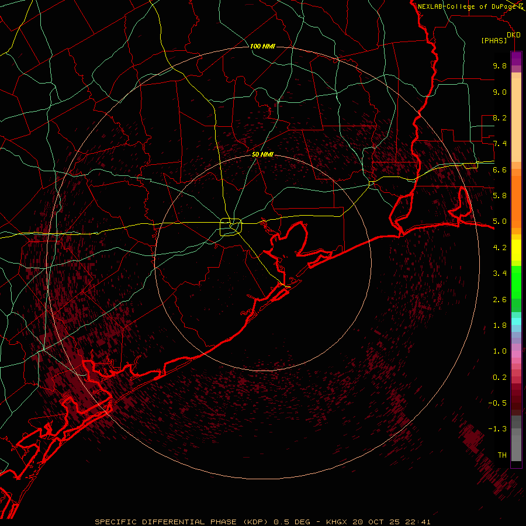Click the 5.8 scale value
Image resolution: width=526 pixels, height=526 pixels.
coord(500,196)
